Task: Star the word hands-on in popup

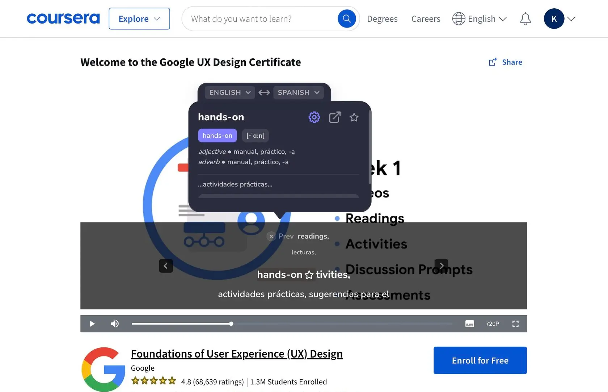Action: (354, 117)
